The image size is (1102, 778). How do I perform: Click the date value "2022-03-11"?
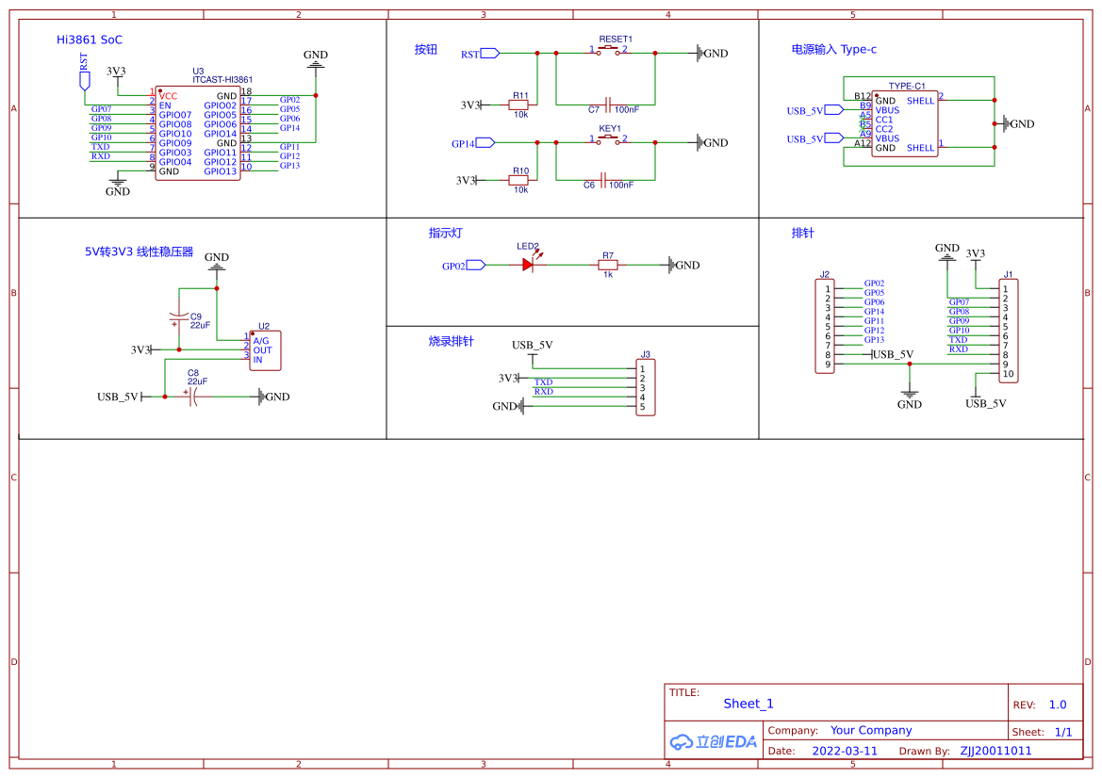(x=845, y=751)
